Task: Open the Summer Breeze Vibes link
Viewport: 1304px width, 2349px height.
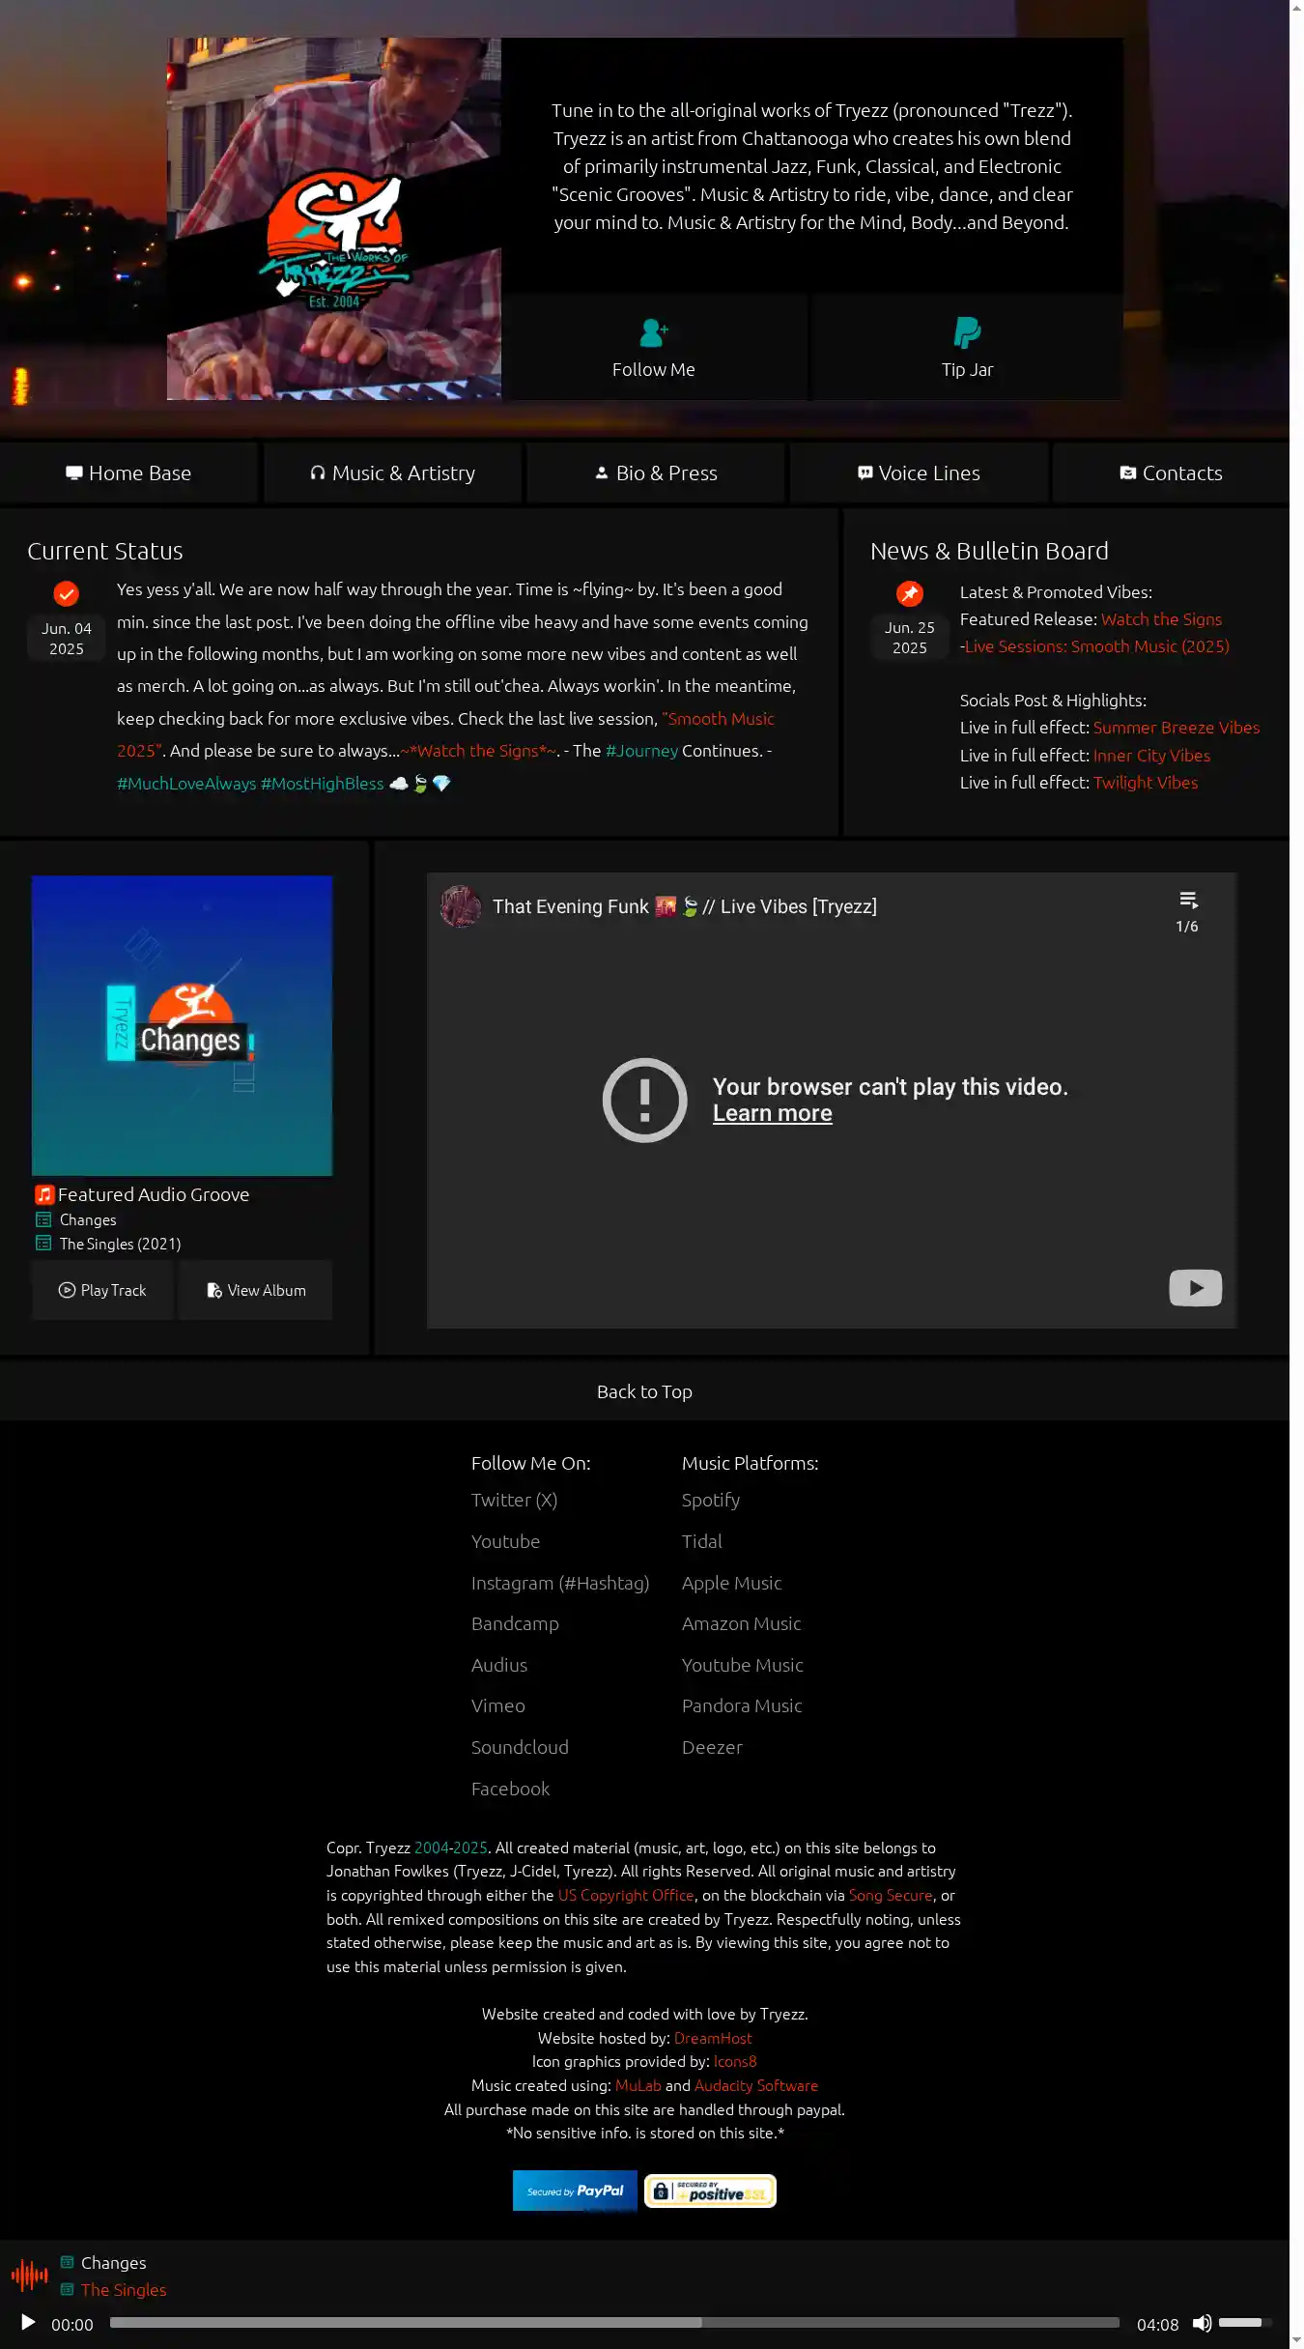Action: coord(1176,728)
